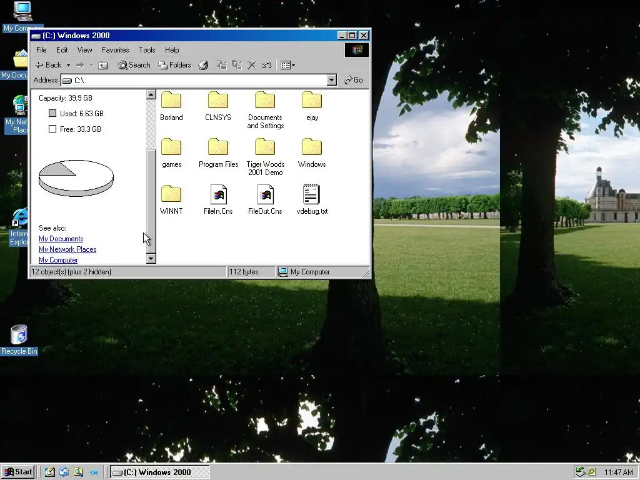640x480 pixels.
Task: Click the 'Capacity: 39.9 GB' text
Action: 65,98
